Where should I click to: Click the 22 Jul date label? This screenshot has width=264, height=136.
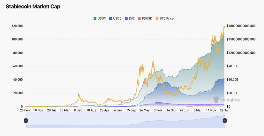click(224, 110)
